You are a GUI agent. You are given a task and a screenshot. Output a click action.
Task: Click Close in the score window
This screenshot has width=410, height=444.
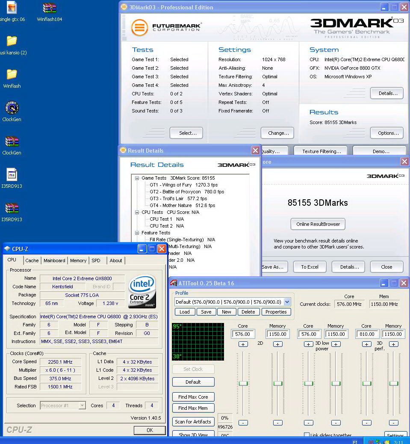[386, 267]
